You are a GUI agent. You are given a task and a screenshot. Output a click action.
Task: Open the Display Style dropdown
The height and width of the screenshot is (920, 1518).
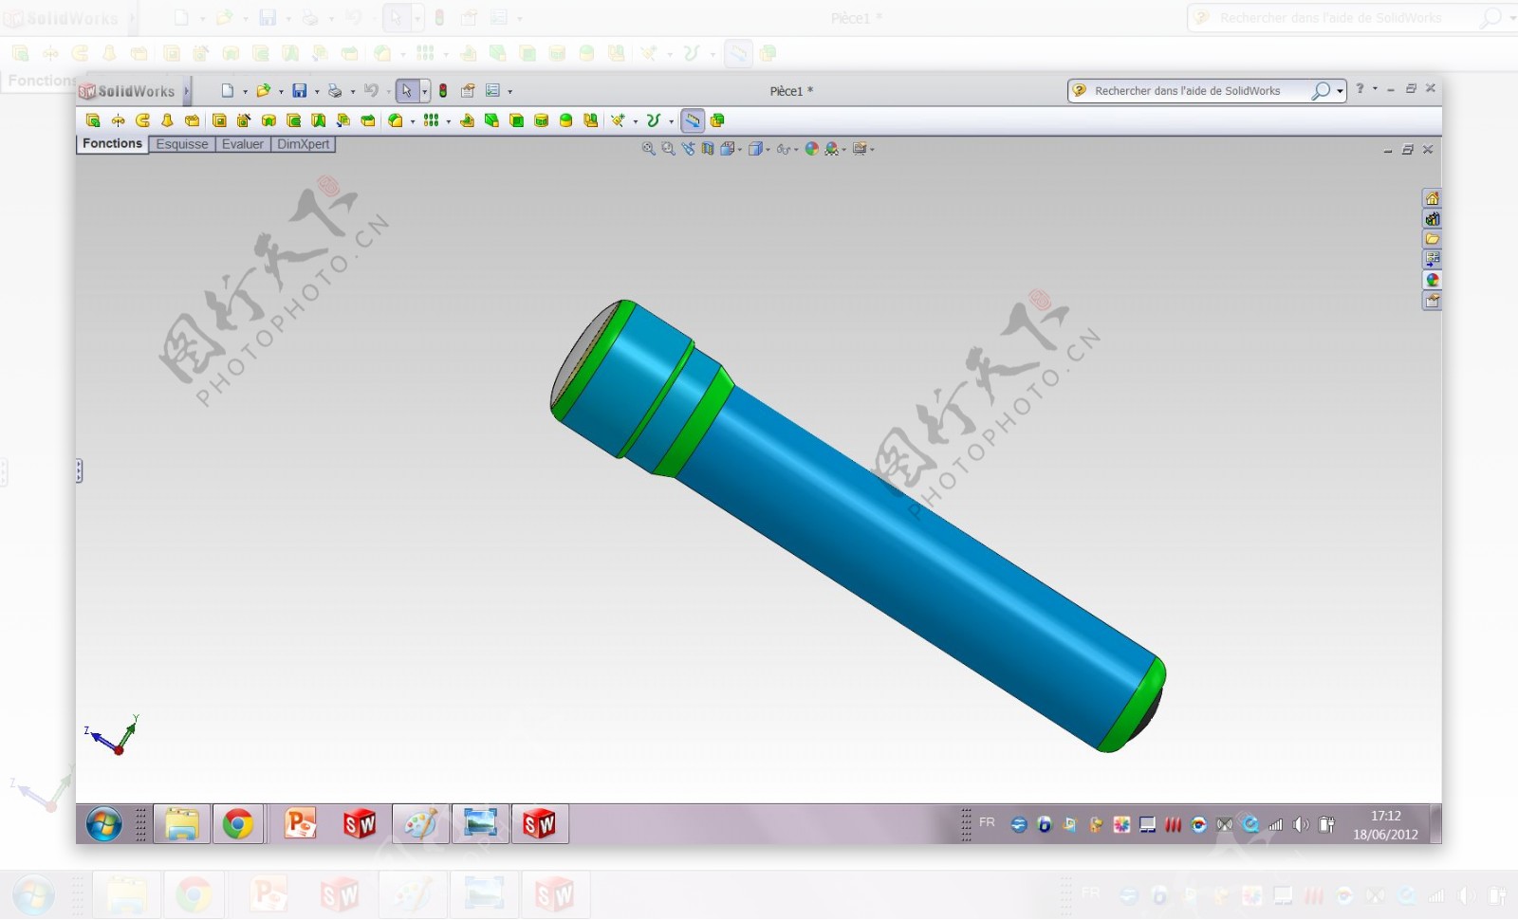759,149
